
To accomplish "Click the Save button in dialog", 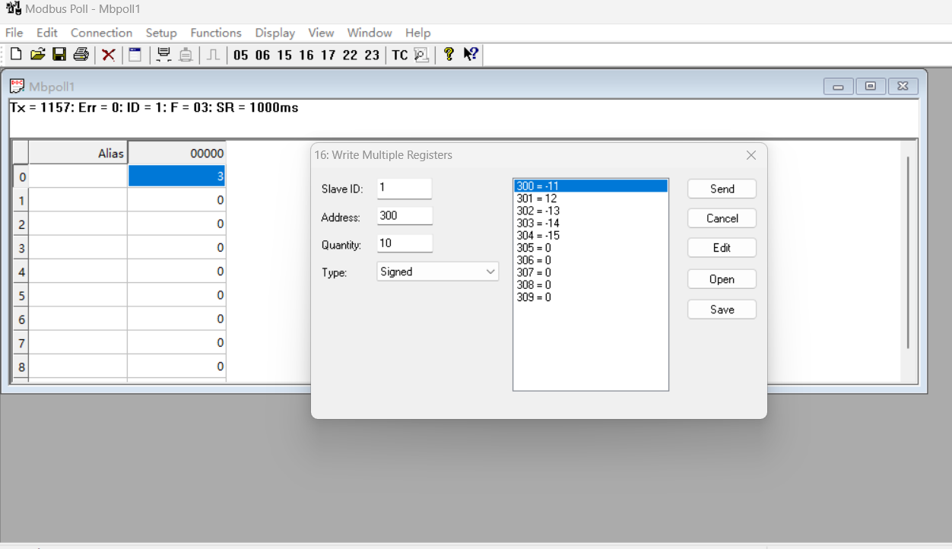I will [722, 309].
